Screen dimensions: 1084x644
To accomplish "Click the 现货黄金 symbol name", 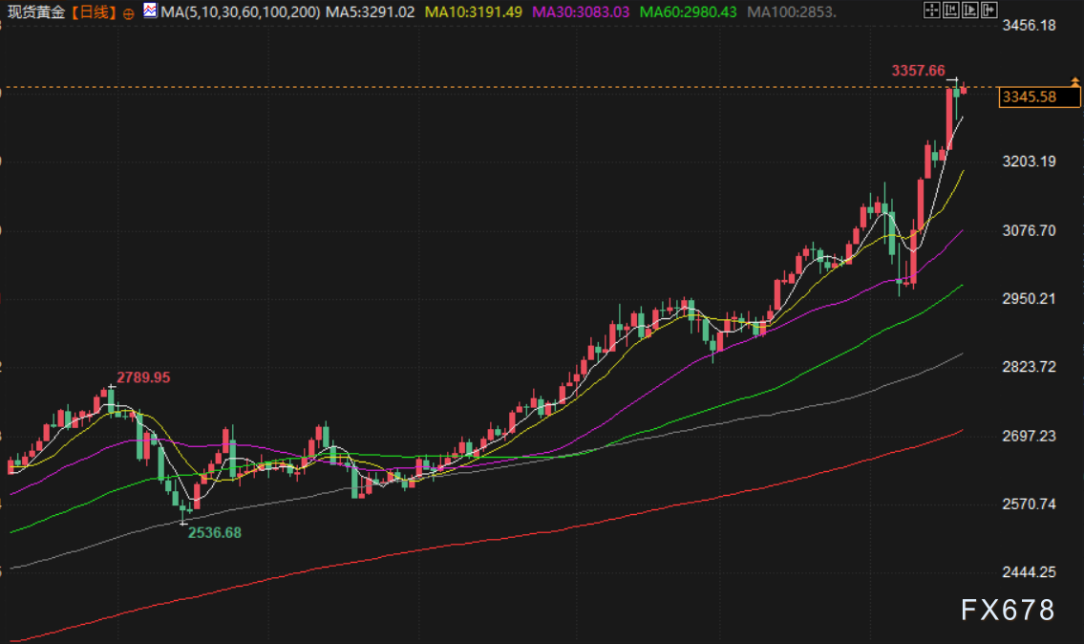I will pos(36,12).
